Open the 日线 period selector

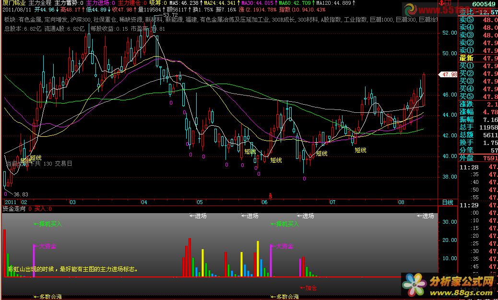(448, 202)
